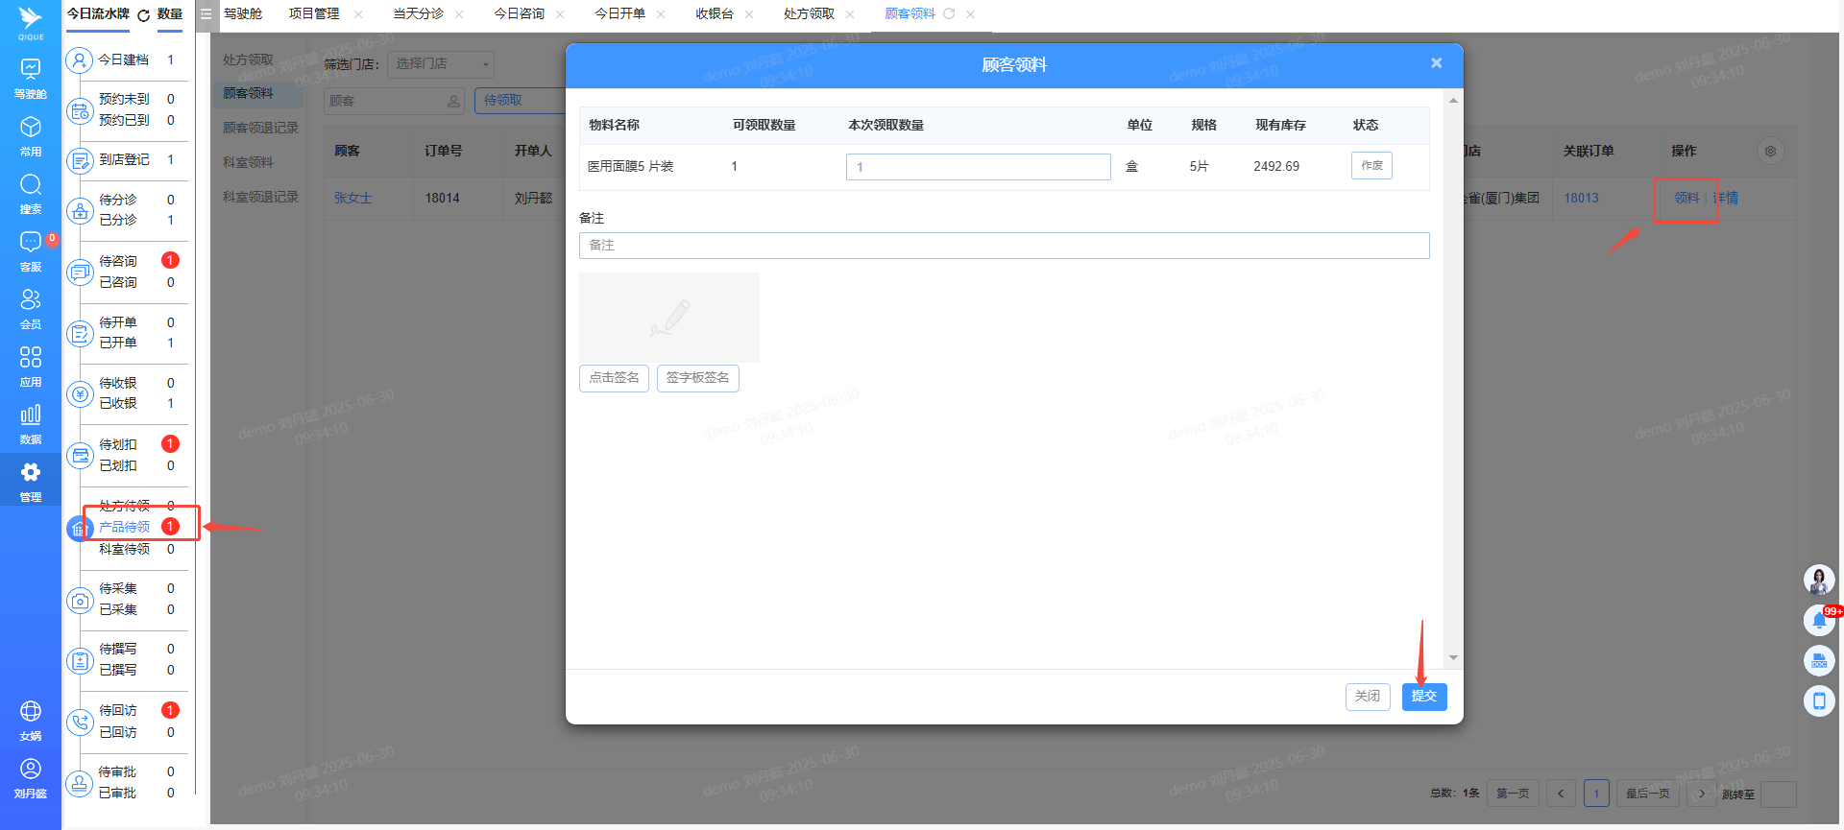
Task: Select 顾客领退记录 in the side menu
Action: click(x=260, y=128)
